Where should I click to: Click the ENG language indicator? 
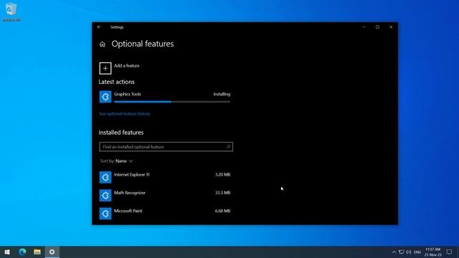click(417, 252)
